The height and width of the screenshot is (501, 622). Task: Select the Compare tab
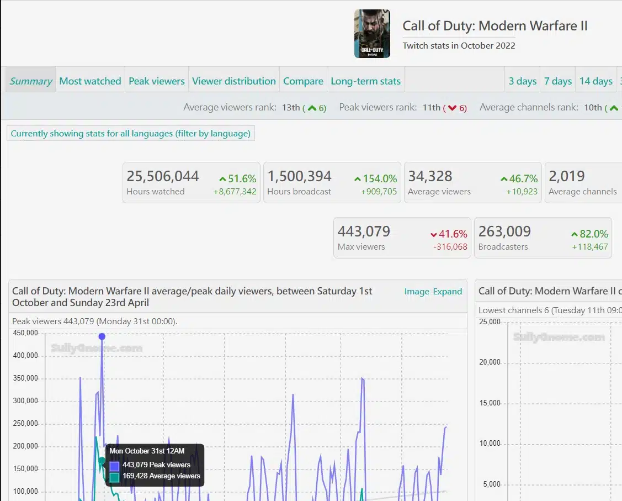point(303,81)
